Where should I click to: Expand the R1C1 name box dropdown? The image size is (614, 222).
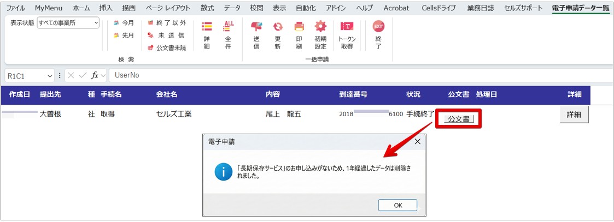point(50,75)
